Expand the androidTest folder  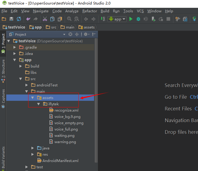[27, 85]
